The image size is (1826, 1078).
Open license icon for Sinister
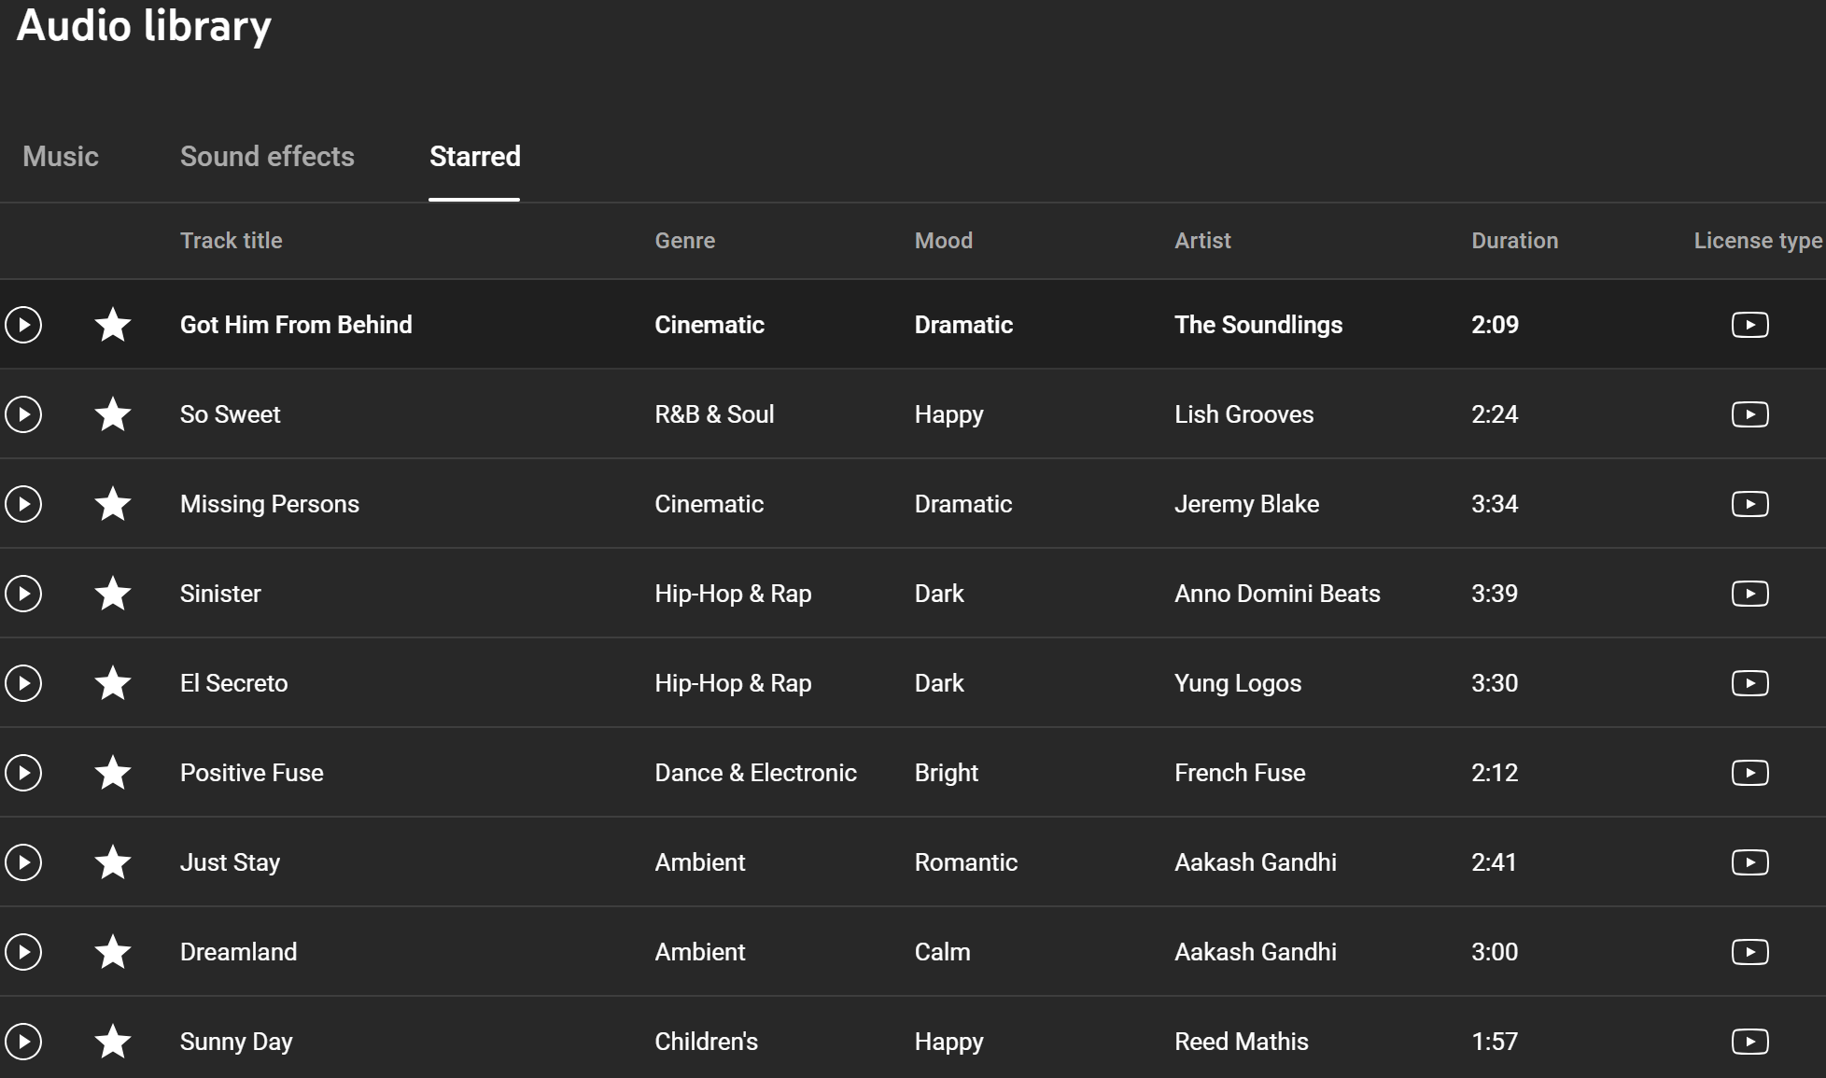coord(1750,594)
